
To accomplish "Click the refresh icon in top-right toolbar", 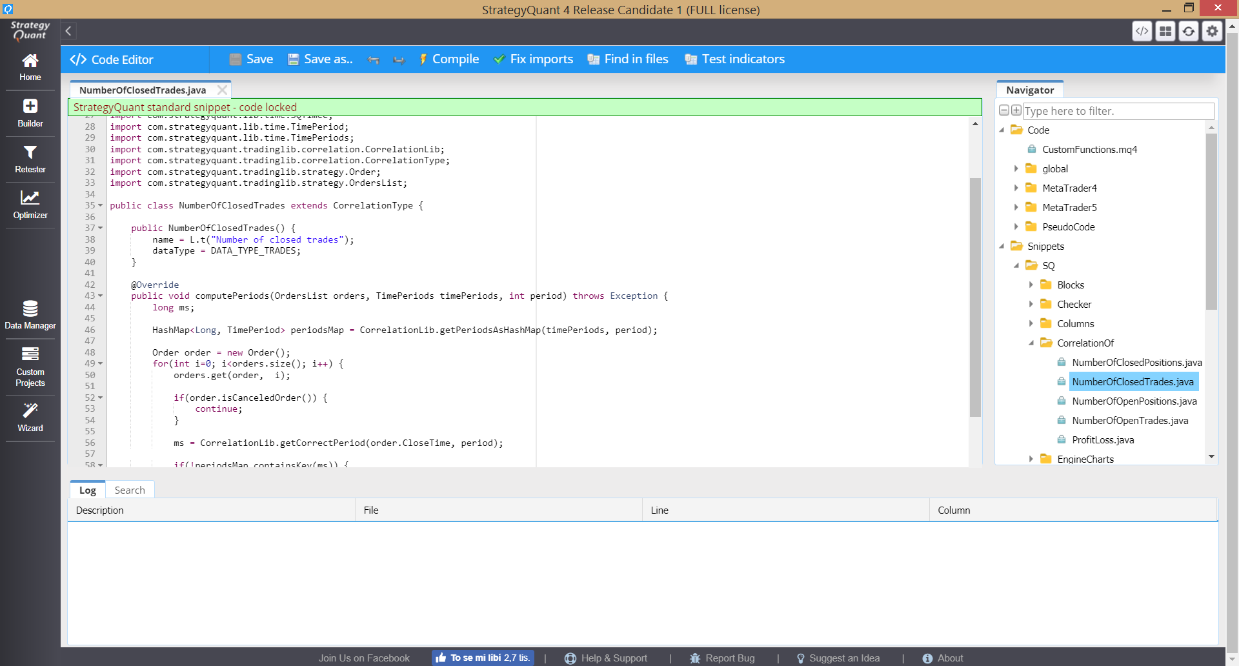I will (1189, 31).
